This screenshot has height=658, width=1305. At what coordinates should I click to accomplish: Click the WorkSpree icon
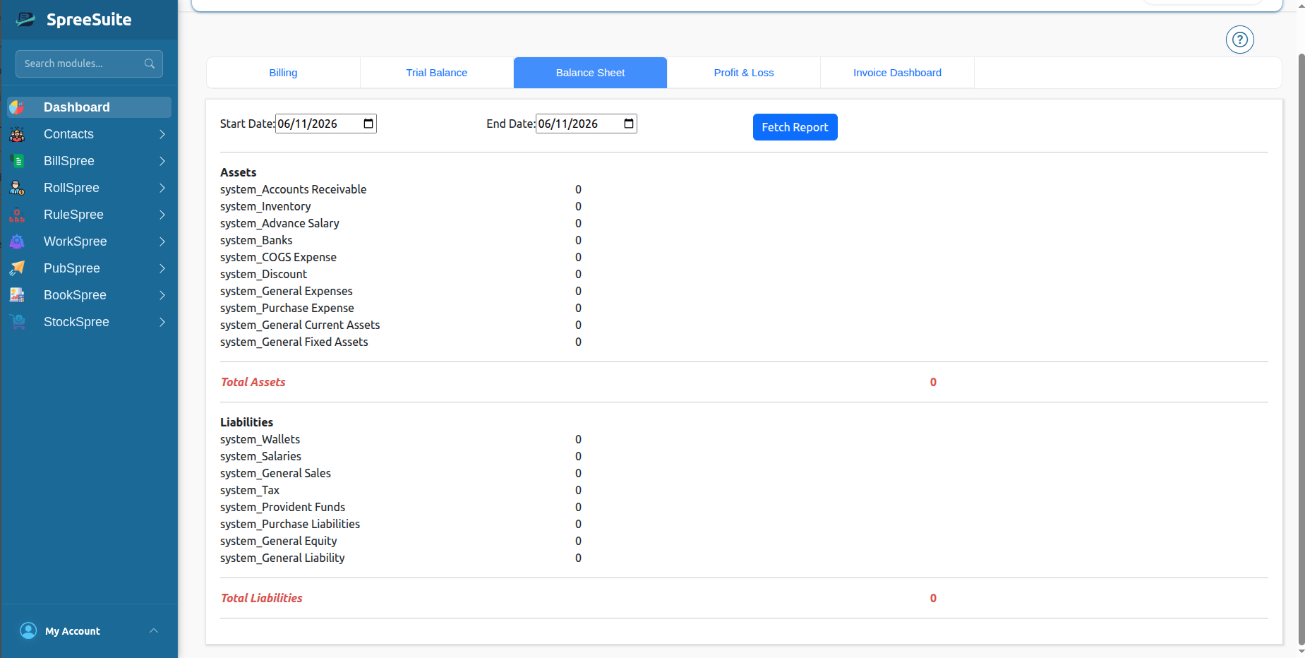tap(17, 241)
